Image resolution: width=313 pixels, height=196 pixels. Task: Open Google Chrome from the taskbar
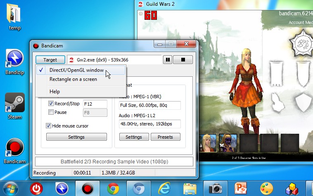tap(113, 189)
